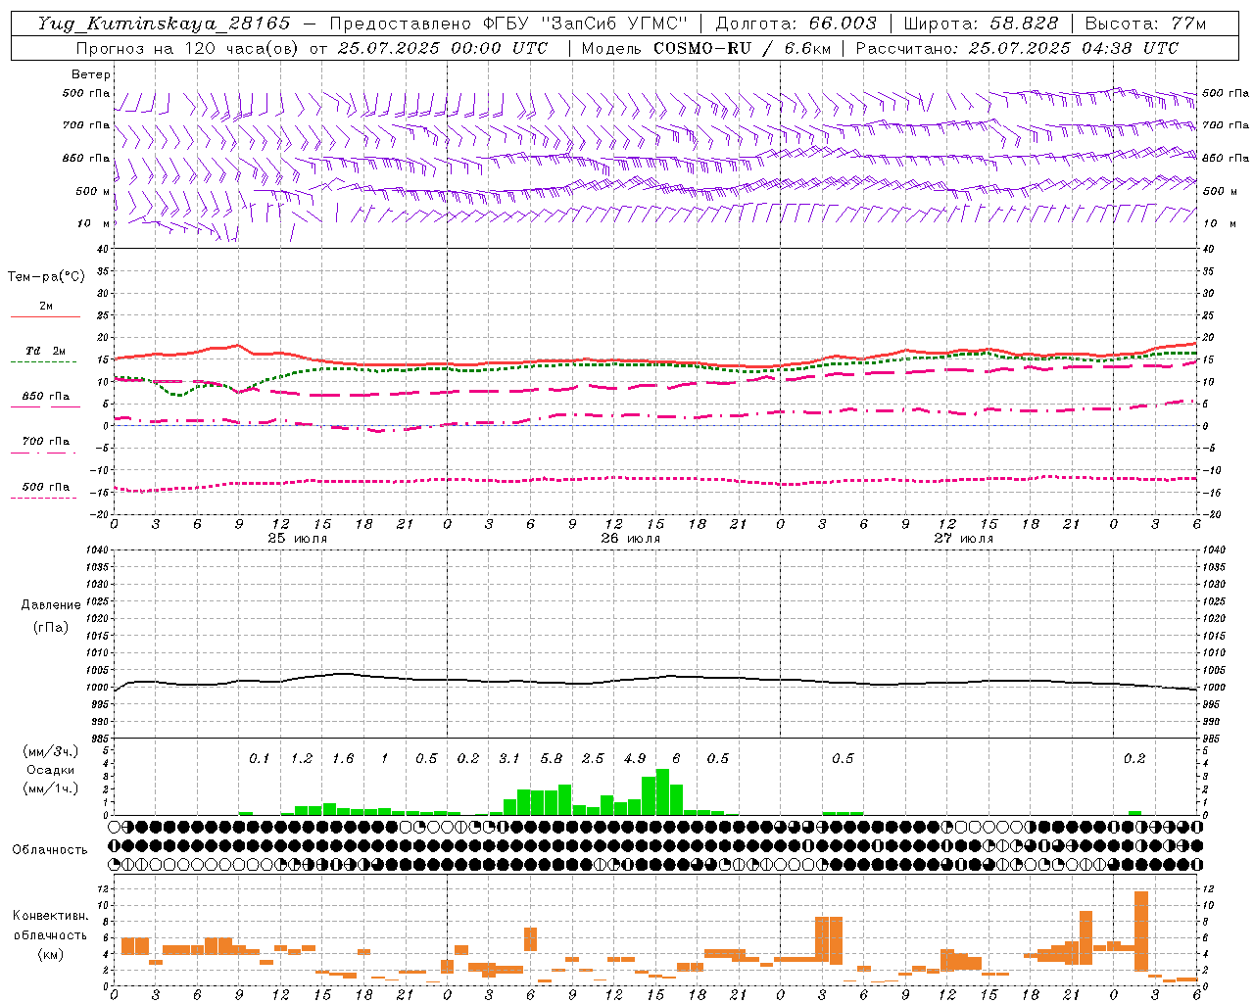Click the tallest green hourly precipitation bar
1254x1003 pixels.
(662, 791)
